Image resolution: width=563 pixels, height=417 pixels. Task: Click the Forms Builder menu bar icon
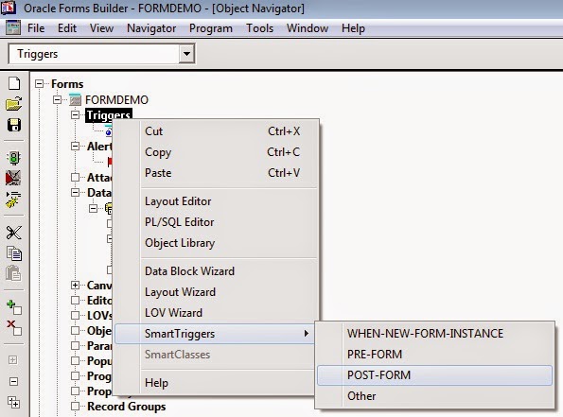[13, 27]
